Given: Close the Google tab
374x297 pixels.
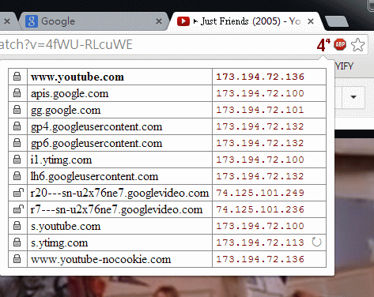Looking at the screenshot, I should click(159, 21).
